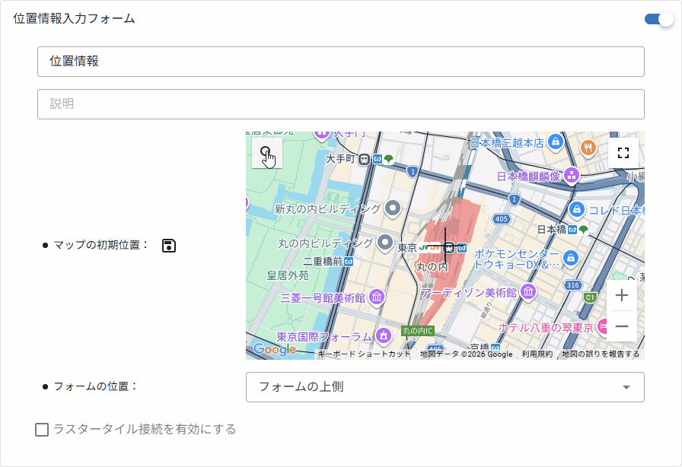Image resolution: width=682 pixels, height=467 pixels.
Task: Open the 利用規約 link
Action: (x=536, y=354)
